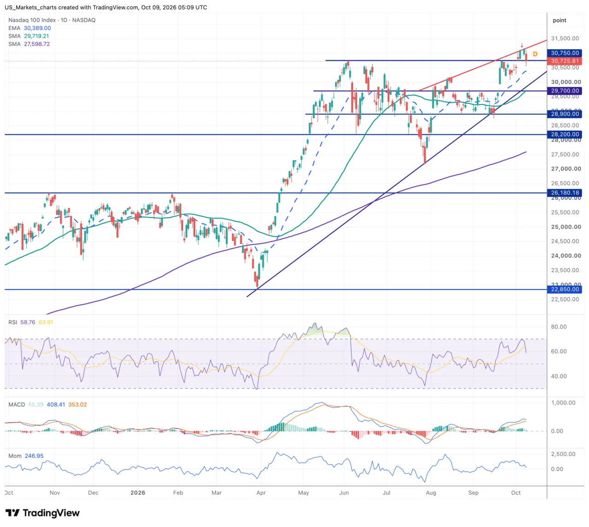Select the EMA 30,389.00 indicator legend
589x527 pixels.
point(29,28)
